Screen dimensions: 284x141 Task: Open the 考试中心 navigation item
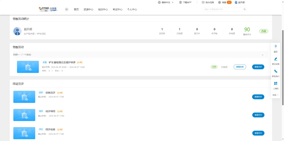[x=118, y=9]
